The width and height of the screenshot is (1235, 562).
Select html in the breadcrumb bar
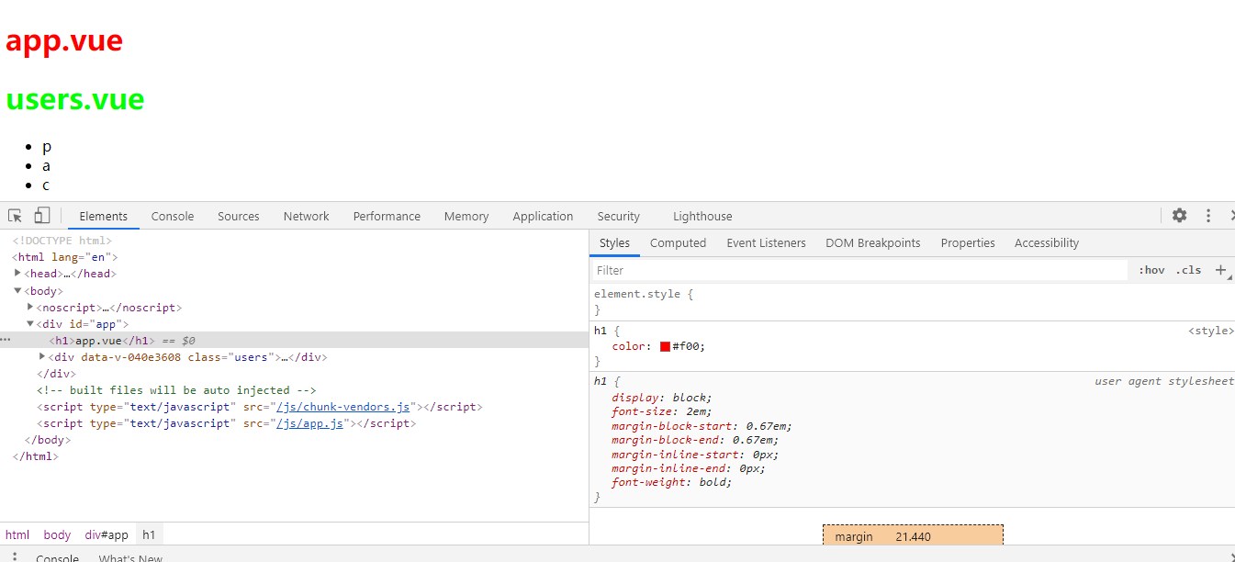tap(17, 534)
